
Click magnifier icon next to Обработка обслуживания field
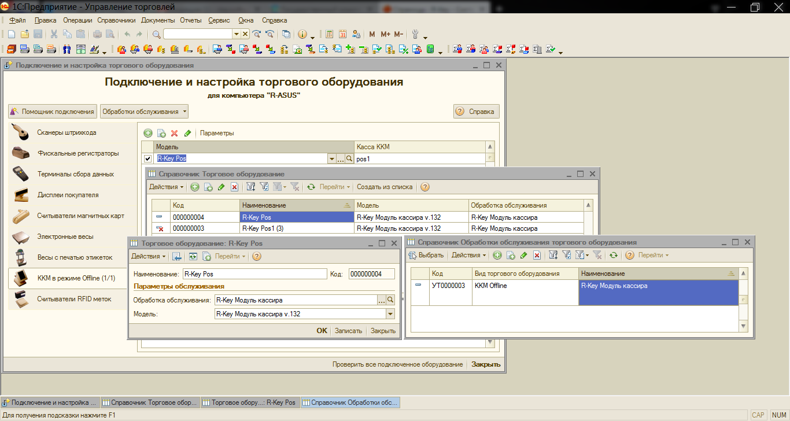point(390,300)
